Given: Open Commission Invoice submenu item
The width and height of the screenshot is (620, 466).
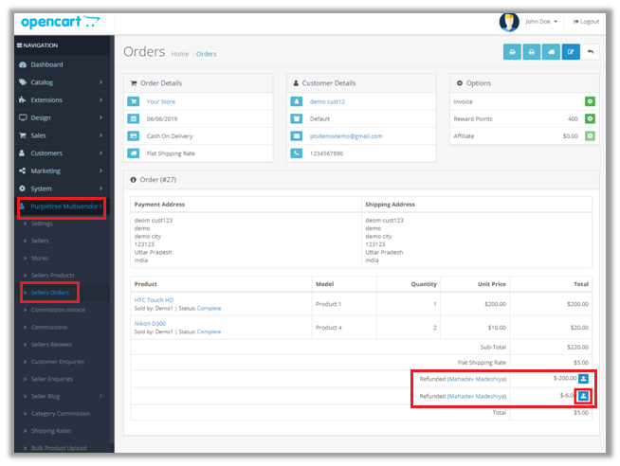Looking at the screenshot, I should [58, 310].
